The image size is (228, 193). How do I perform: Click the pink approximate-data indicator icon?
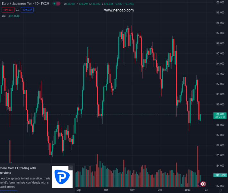[x=58, y=4]
